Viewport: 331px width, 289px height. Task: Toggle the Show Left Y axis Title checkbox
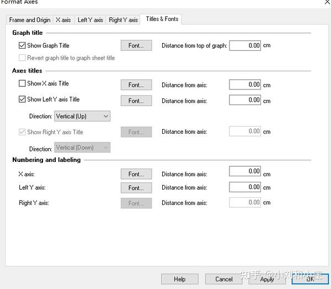[22, 100]
